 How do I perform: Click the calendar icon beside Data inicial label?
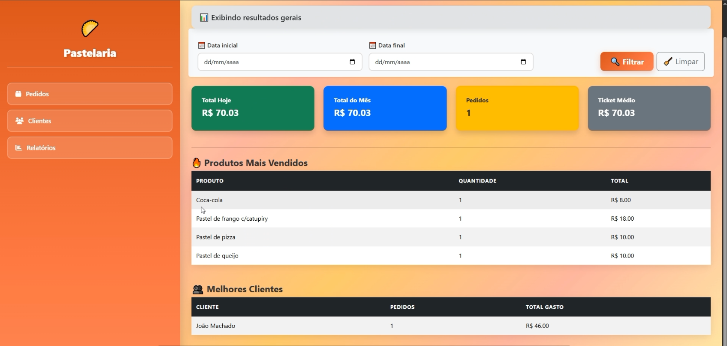tap(201, 46)
